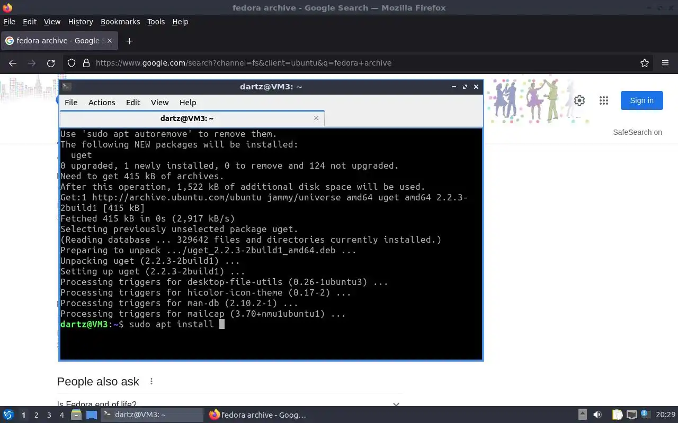
Task: Open the terminal Edit menu
Action: tap(133, 103)
